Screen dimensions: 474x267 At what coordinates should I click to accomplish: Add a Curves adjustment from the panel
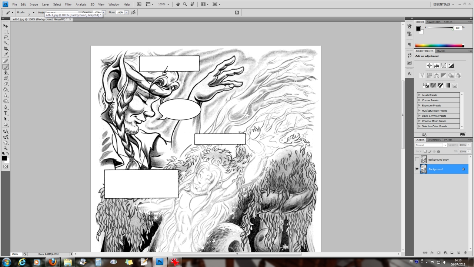pyautogui.click(x=444, y=66)
